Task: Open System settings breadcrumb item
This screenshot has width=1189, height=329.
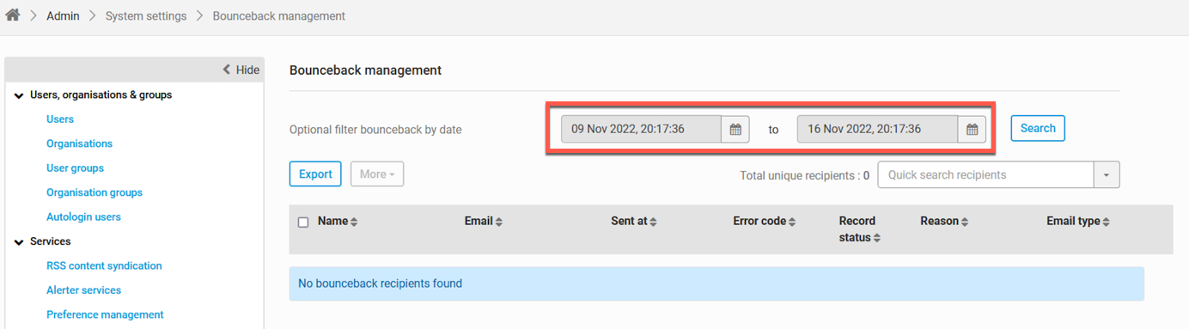Action: 146,15
